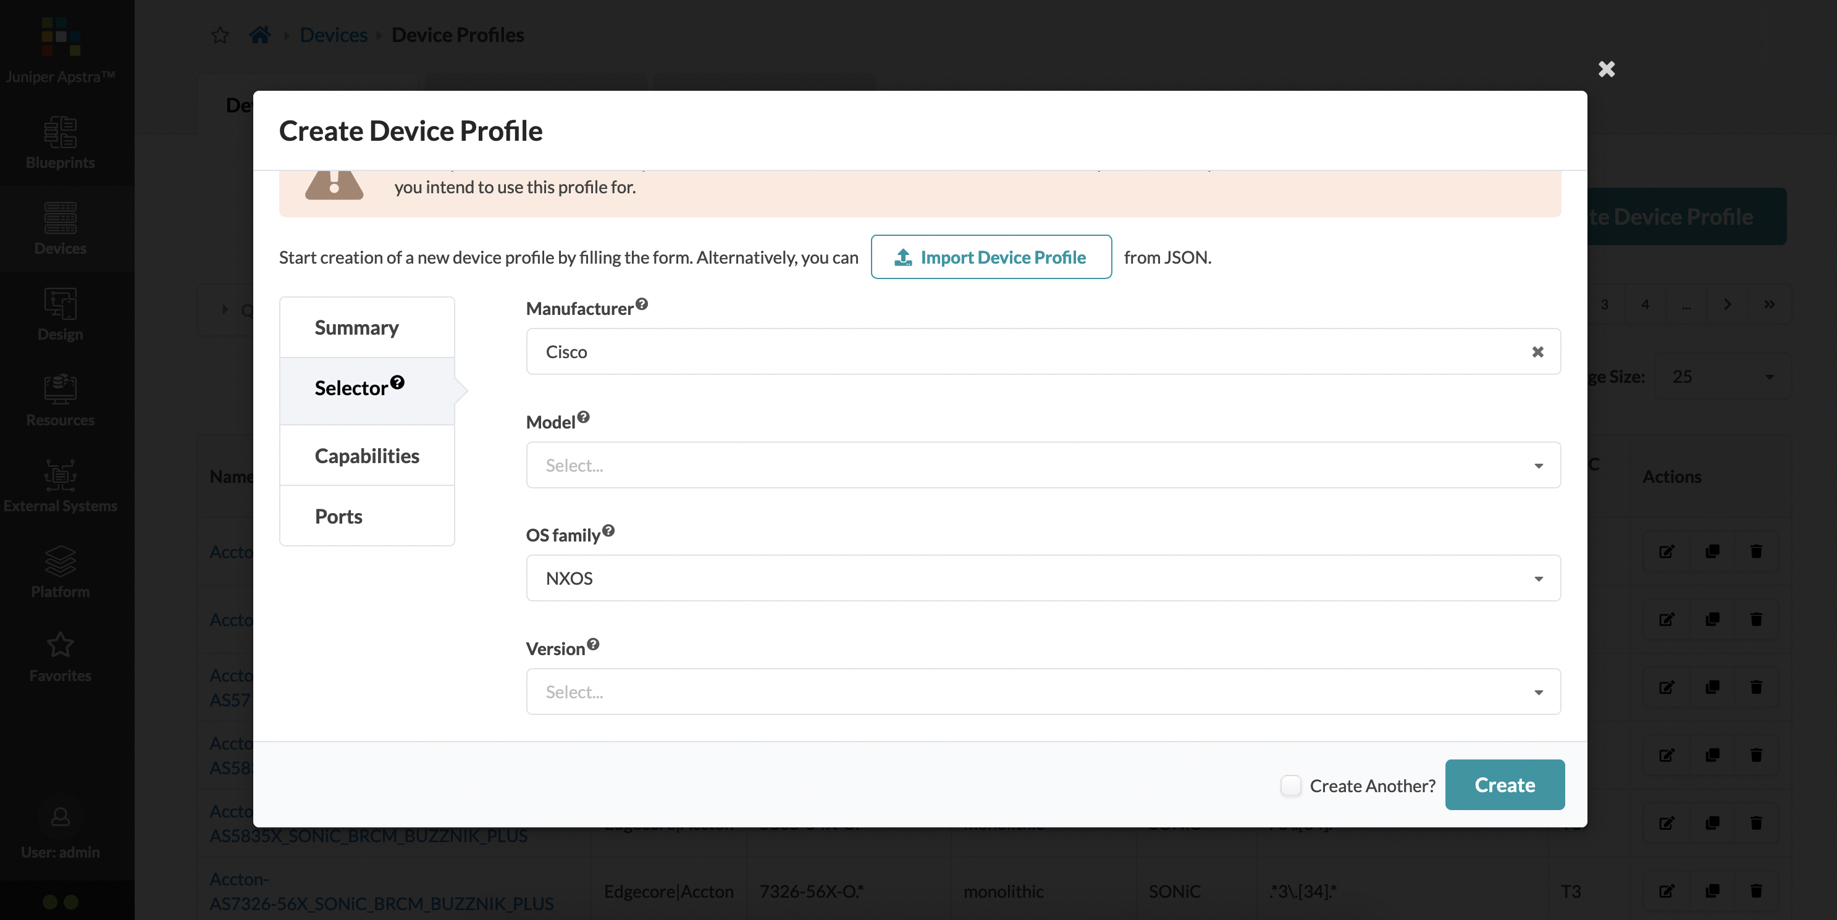Image resolution: width=1837 pixels, height=920 pixels.
Task: Click the background Create Device Profile button
Action: click(x=1686, y=216)
